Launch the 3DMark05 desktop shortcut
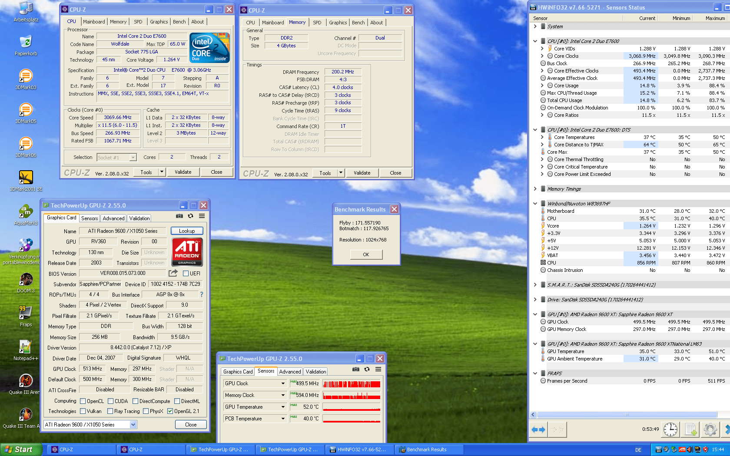The height and width of the screenshot is (456, 730). tap(26, 113)
